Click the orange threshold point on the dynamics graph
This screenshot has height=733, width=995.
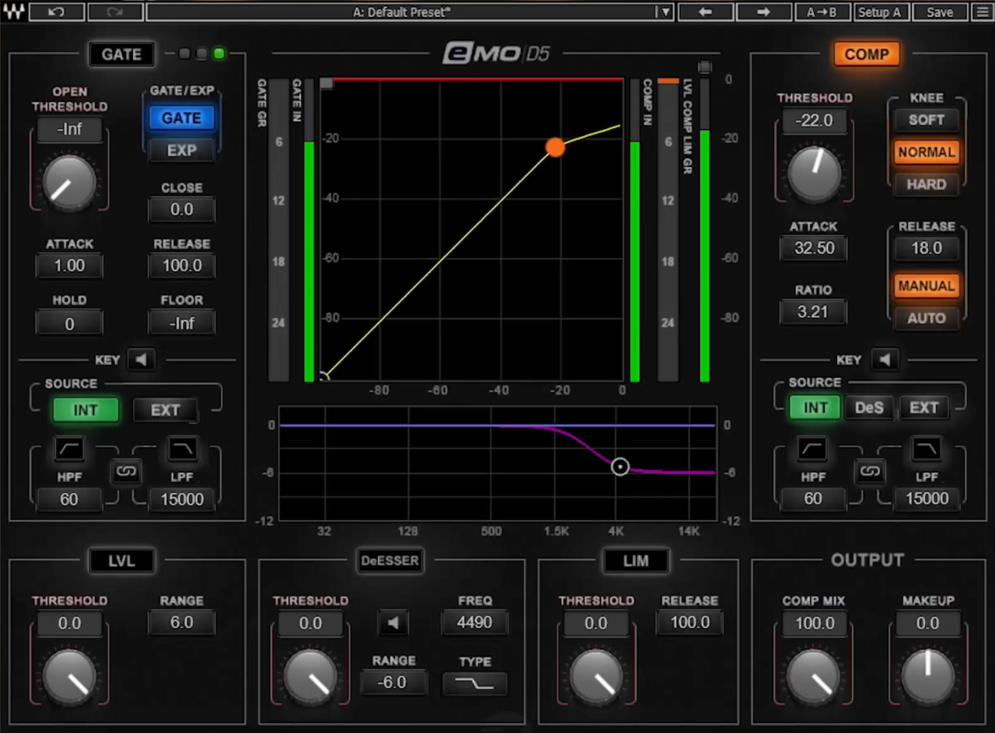click(555, 147)
